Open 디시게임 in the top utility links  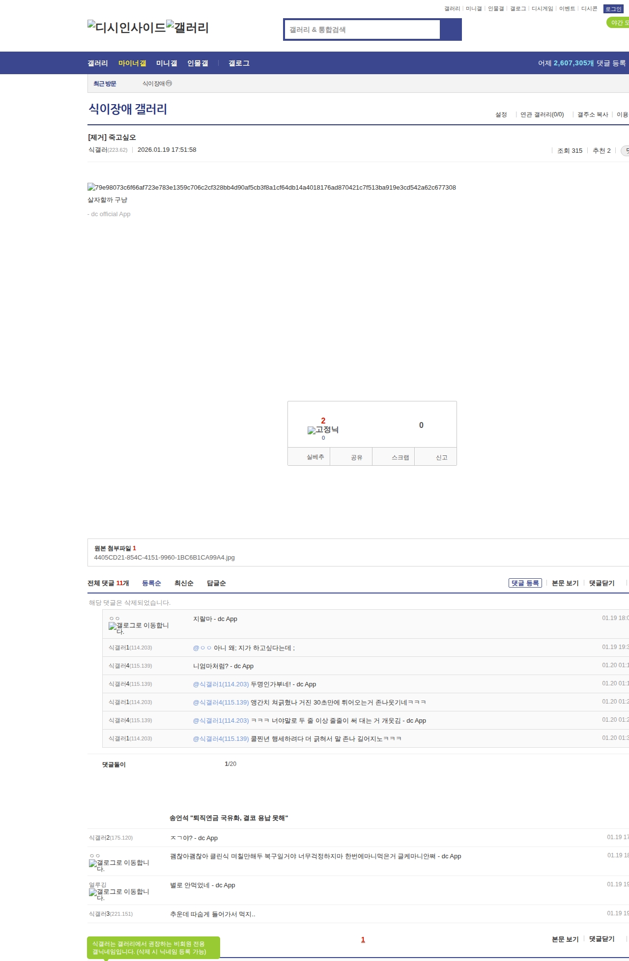(x=542, y=8)
